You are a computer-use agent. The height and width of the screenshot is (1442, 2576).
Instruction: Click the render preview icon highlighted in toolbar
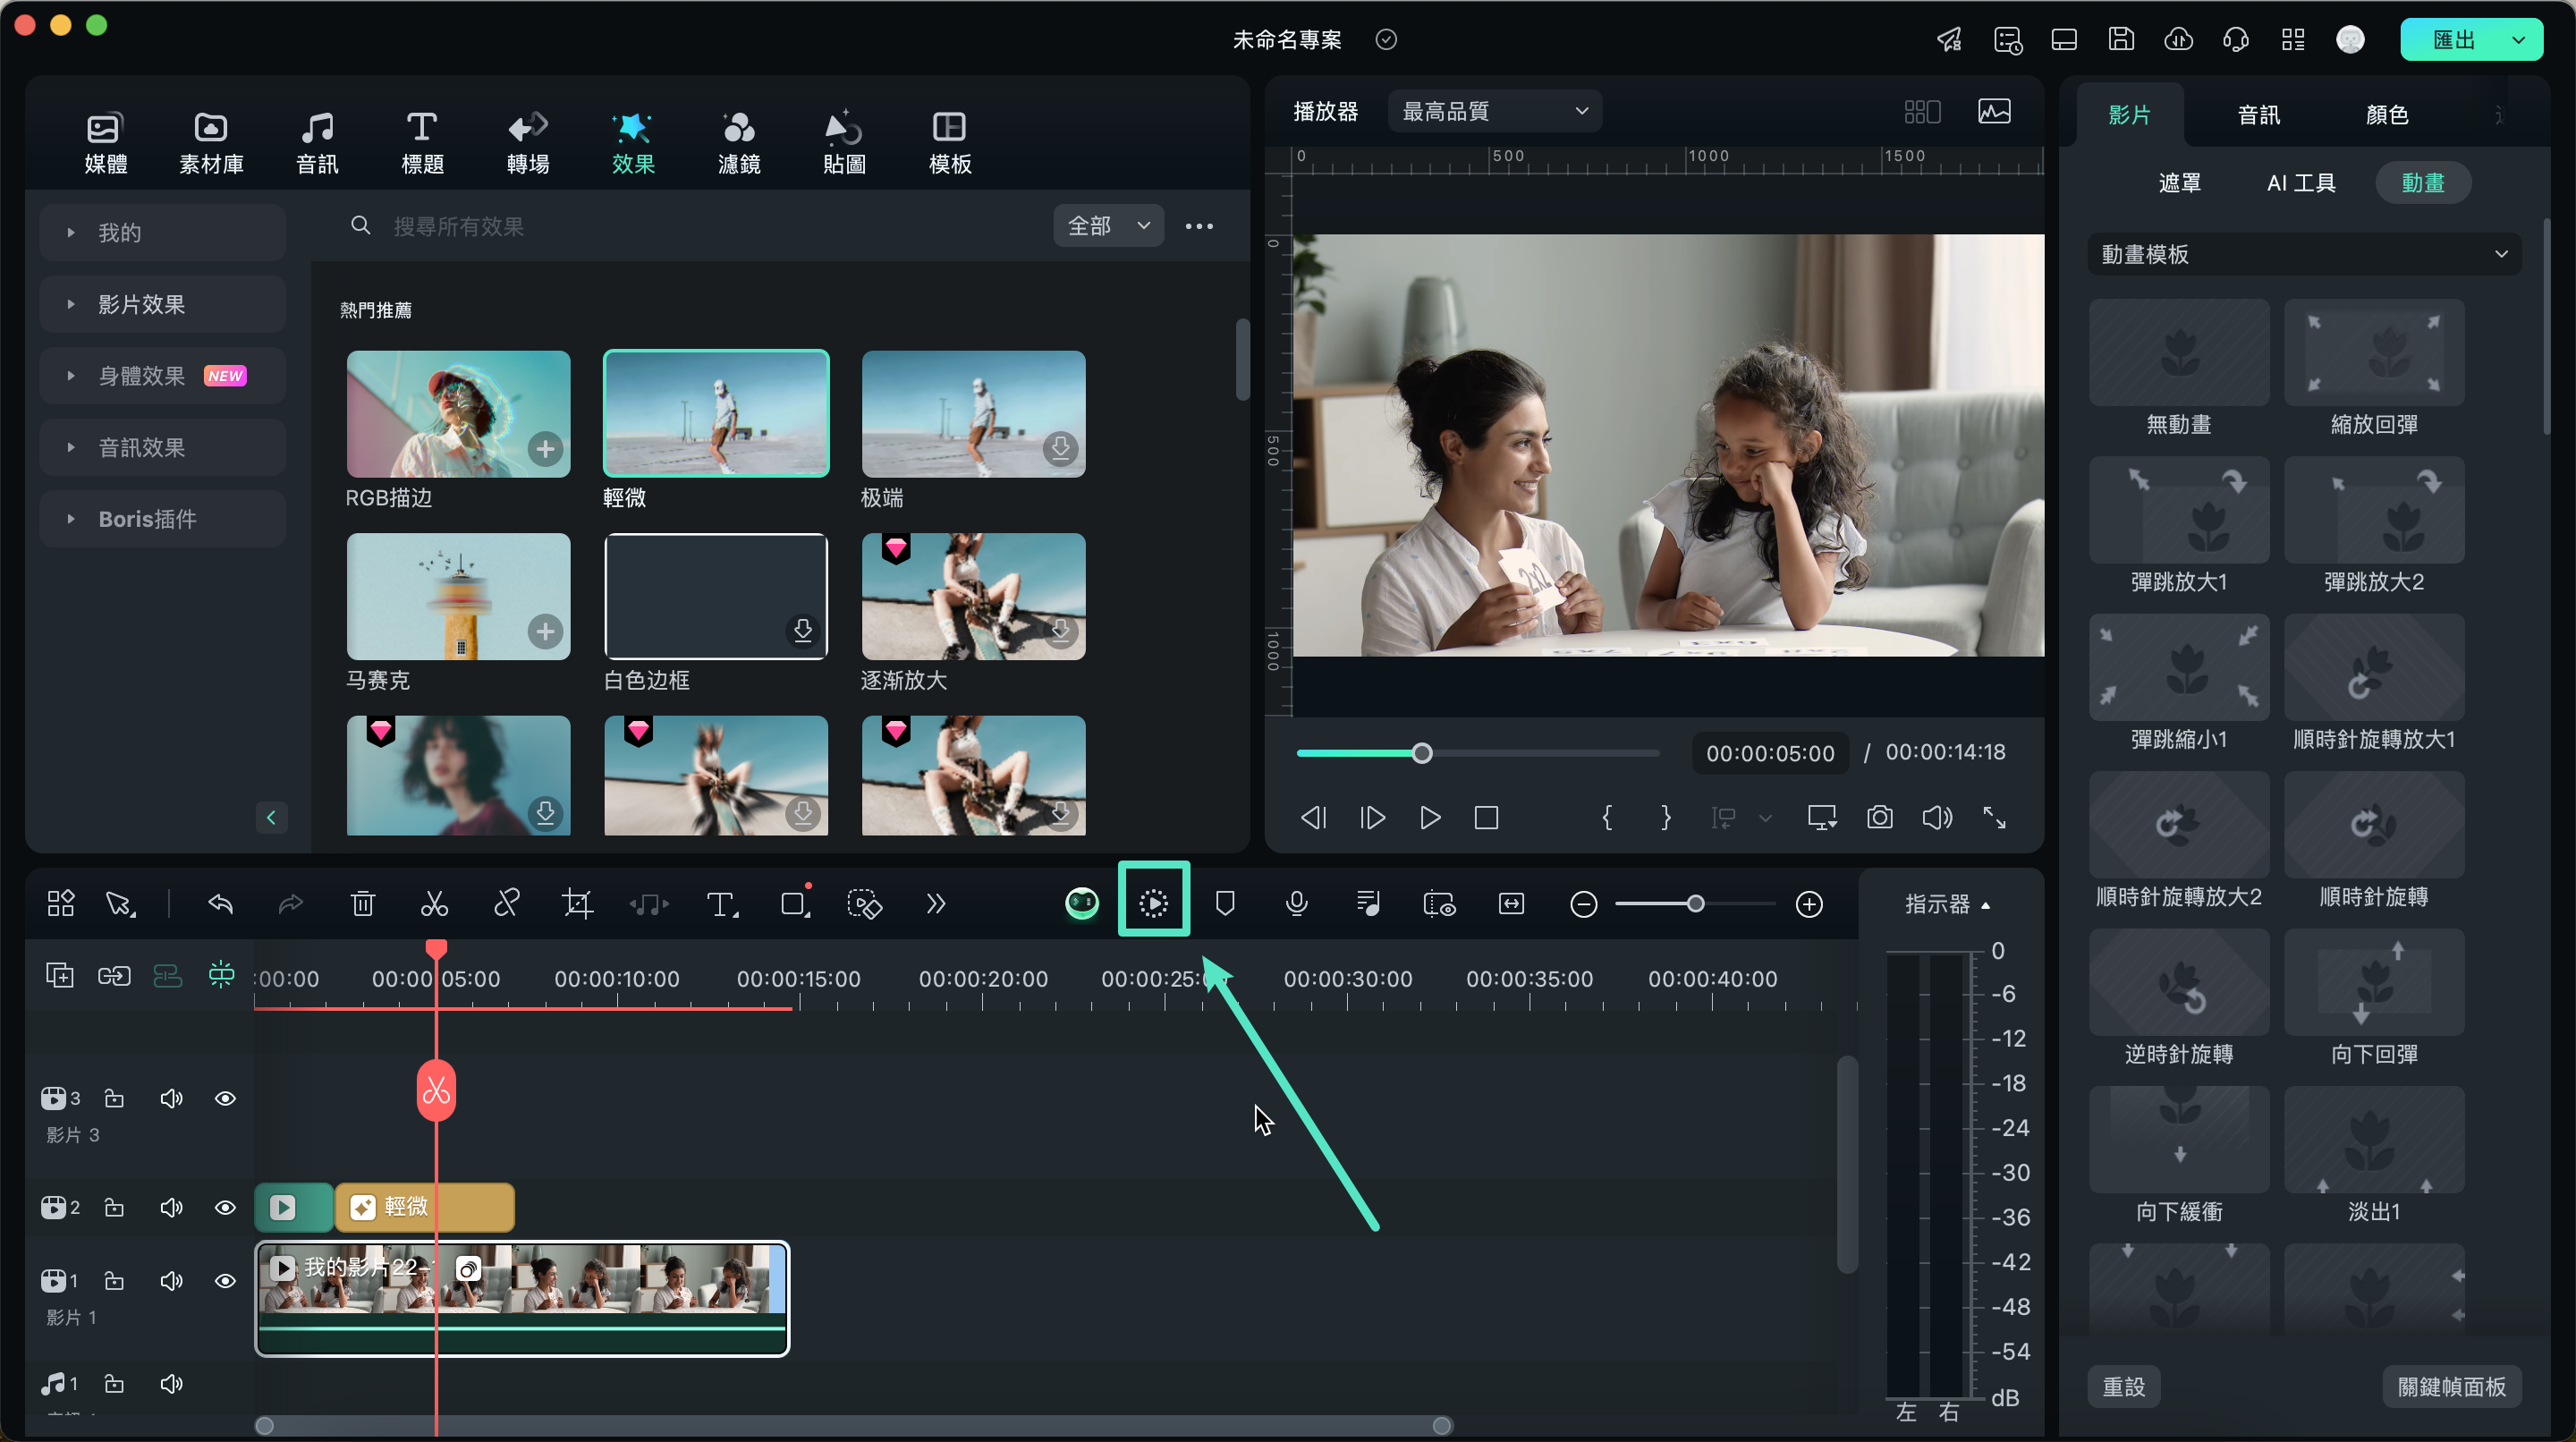point(1153,904)
